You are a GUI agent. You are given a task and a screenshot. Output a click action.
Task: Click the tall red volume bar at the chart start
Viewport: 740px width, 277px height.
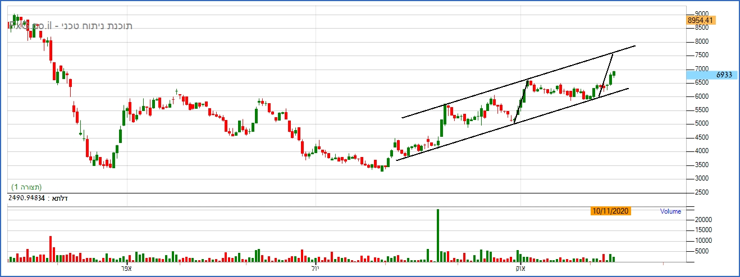click(50, 249)
